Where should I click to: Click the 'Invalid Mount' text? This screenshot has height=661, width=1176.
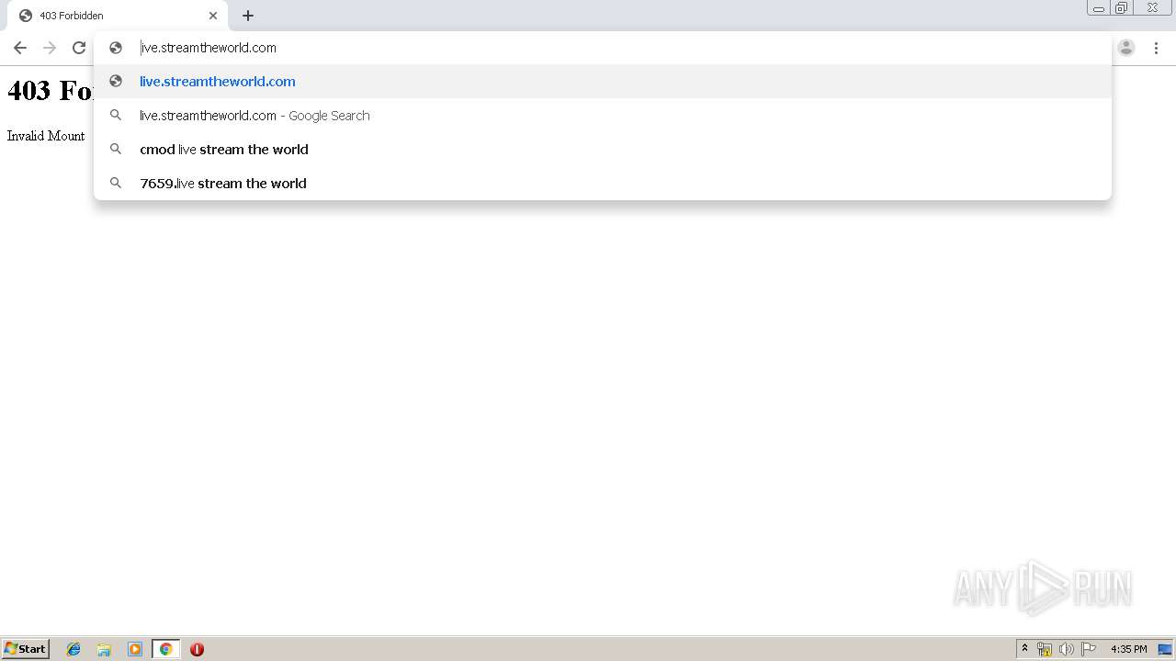(x=46, y=136)
